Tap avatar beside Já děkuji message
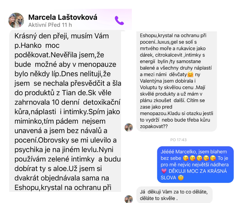Screen dimensions: 242x203 129,199
